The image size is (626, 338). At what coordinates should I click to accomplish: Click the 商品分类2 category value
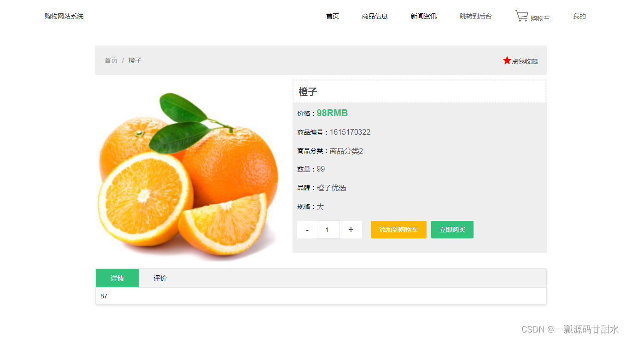click(x=346, y=151)
